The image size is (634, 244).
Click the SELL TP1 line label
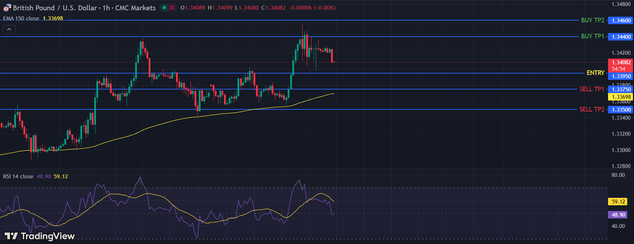coord(592,89)
